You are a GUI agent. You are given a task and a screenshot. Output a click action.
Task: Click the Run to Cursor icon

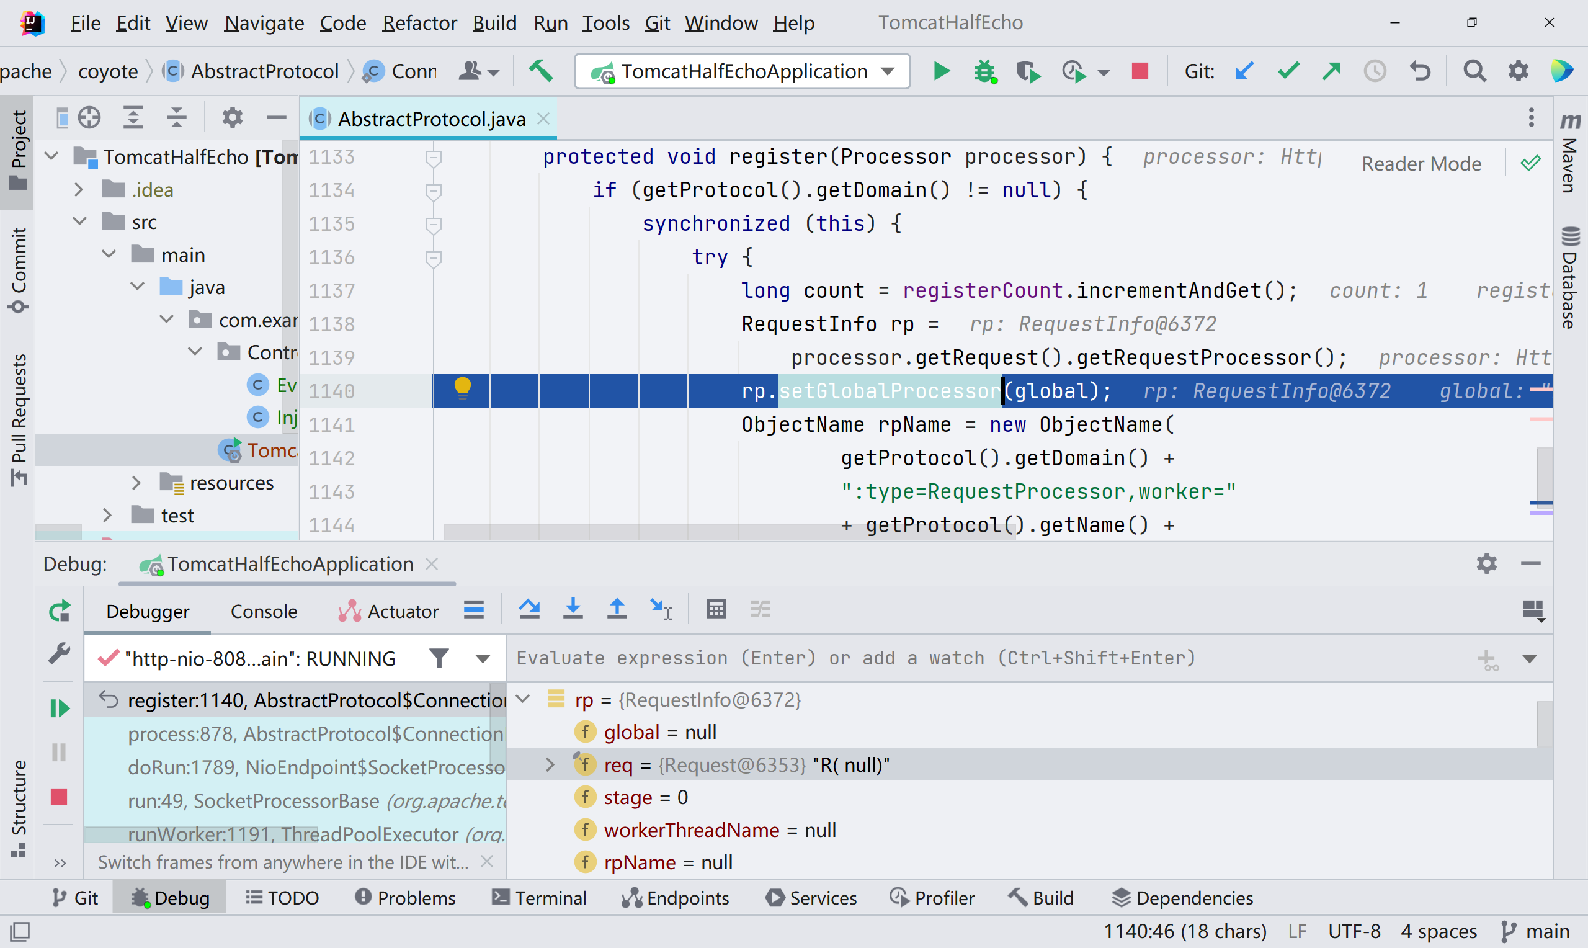[x=660, y=609]
